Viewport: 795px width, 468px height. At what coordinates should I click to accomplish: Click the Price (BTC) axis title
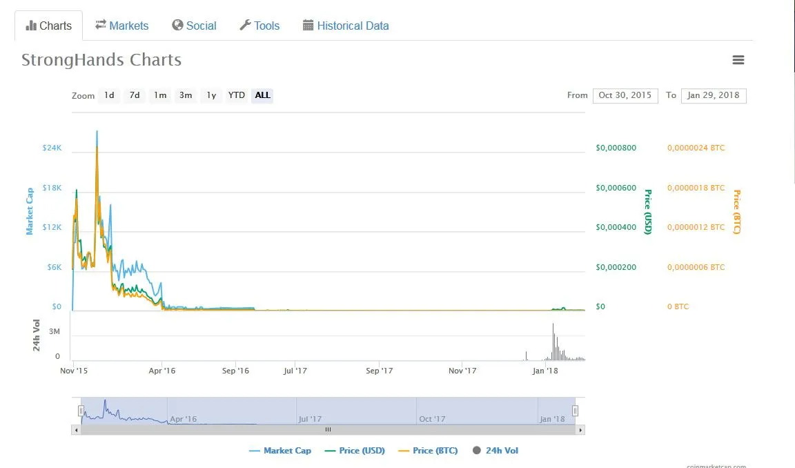pyautogui.click(x=737, y=211)
